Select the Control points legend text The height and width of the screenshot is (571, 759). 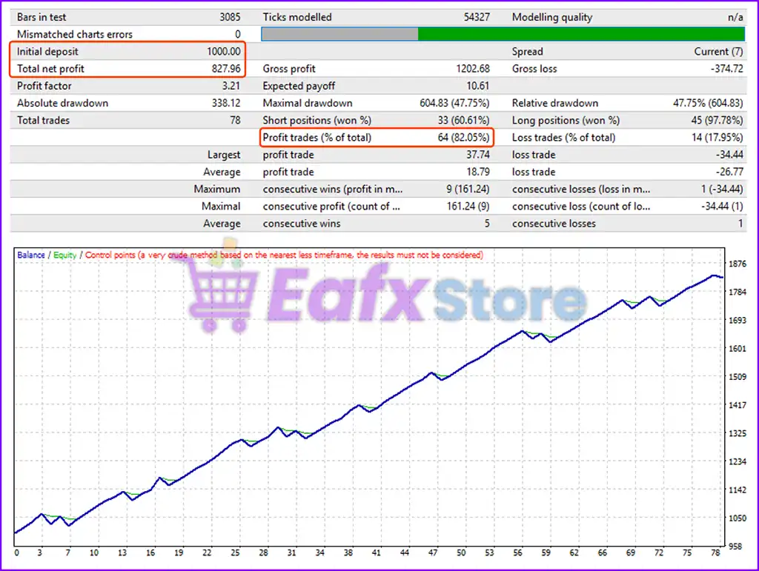coord(284,255)
